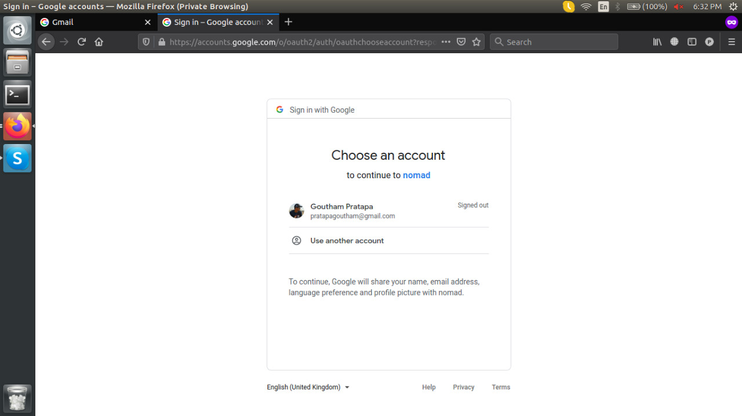Viewport: 742px width, 416px height.
Task: Open the muted volume indicator
Action: click(679, 6)
